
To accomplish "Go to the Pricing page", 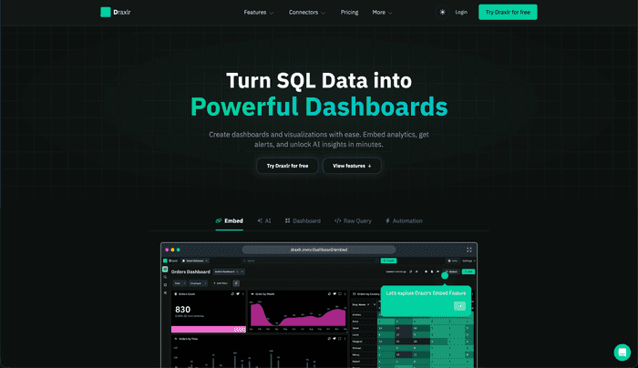I will pyautogui.click(x=349, y=12).
